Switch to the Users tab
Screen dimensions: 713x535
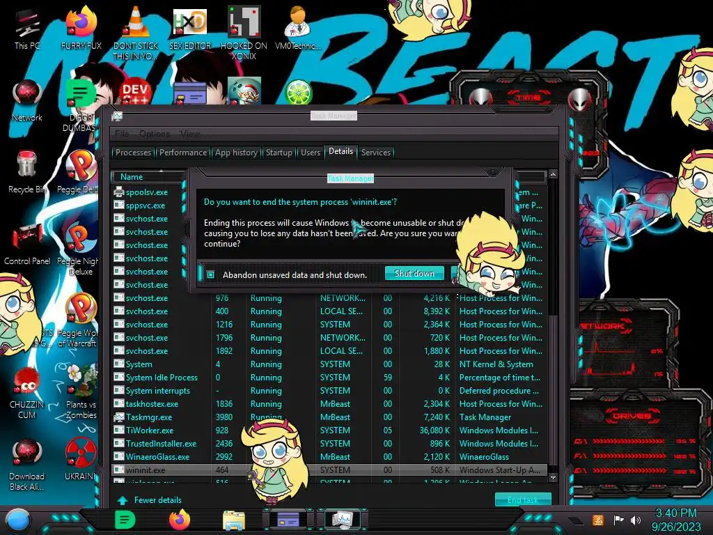point(311,153)
